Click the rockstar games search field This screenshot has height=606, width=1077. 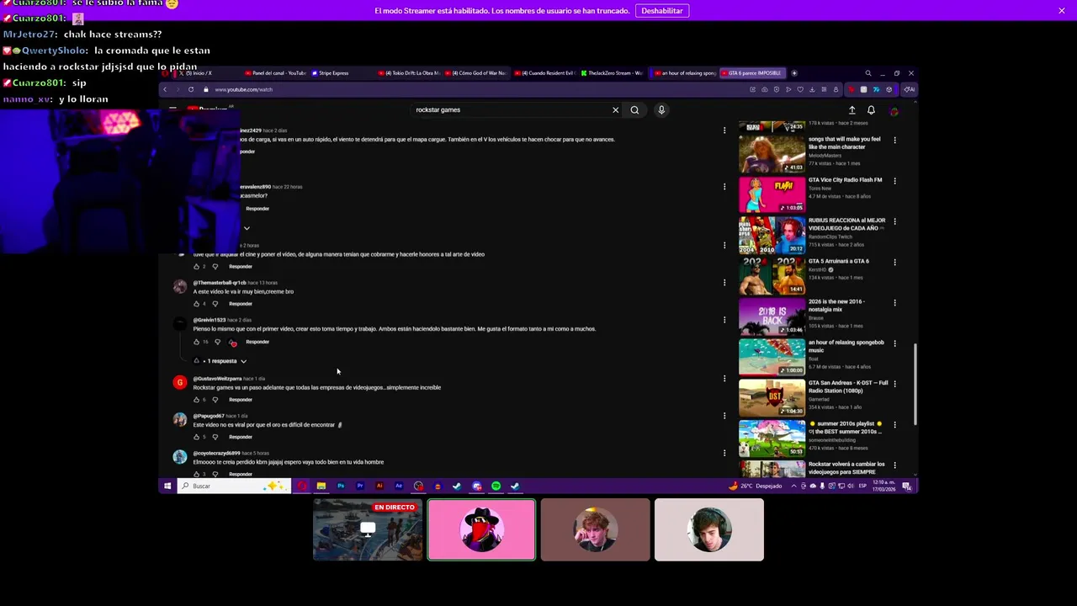[509, 109]
